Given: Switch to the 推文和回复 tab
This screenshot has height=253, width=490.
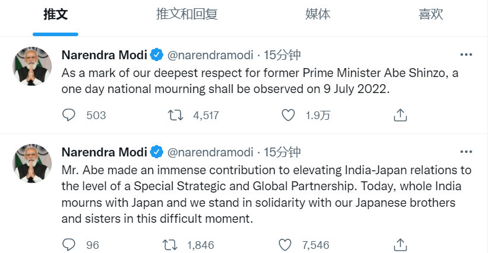Looking at the screenshot, I should point(187,15).
